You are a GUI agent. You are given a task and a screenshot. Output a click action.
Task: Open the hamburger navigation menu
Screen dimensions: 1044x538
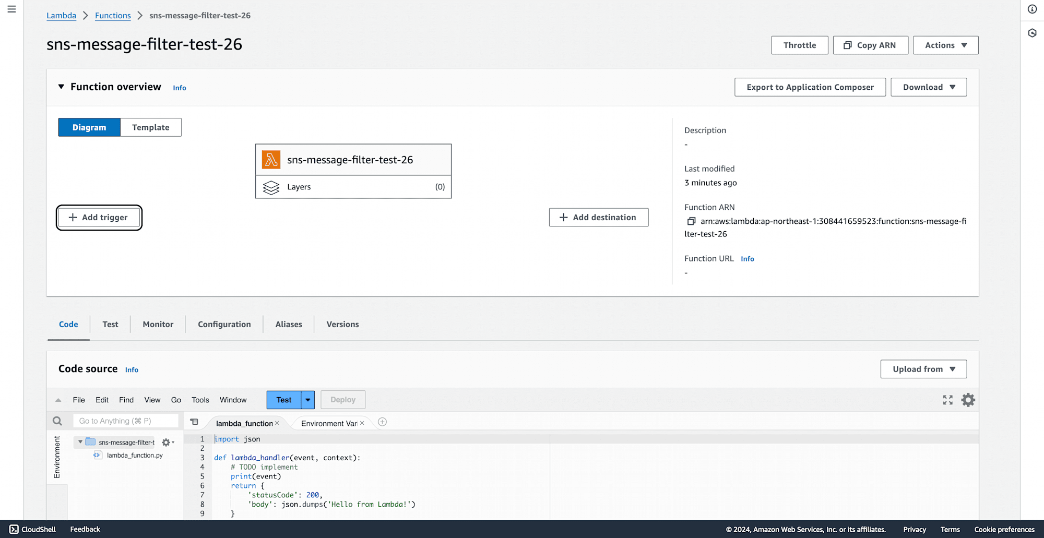point(11,9)
